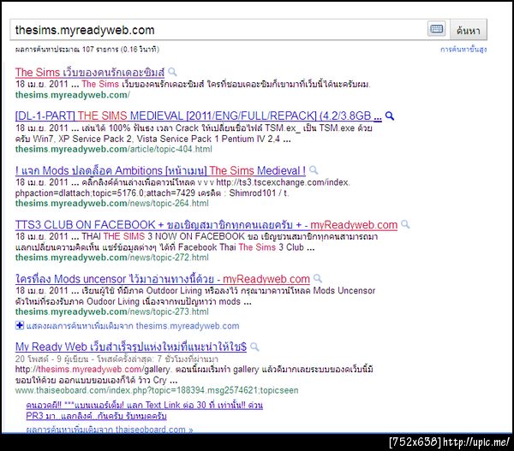Image resolution: width=514 pixels, height=451 pixels.
Task: Open Mods uncensor result title
Action: [163, 279]
